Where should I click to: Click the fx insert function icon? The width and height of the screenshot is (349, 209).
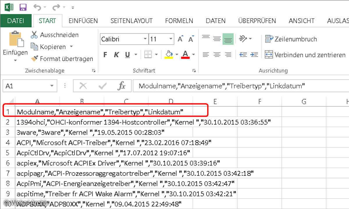click(121, 86)
